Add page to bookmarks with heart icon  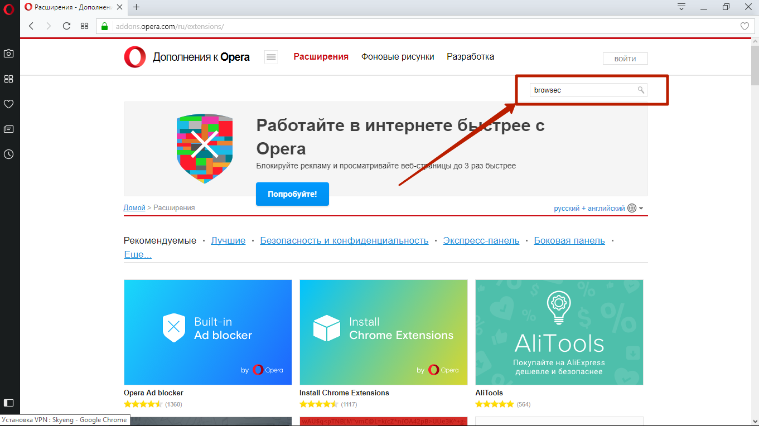745,26
